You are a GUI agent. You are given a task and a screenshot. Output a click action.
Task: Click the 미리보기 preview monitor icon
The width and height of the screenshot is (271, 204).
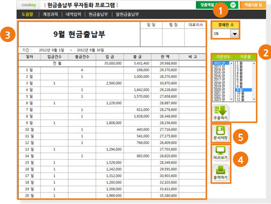221,153
